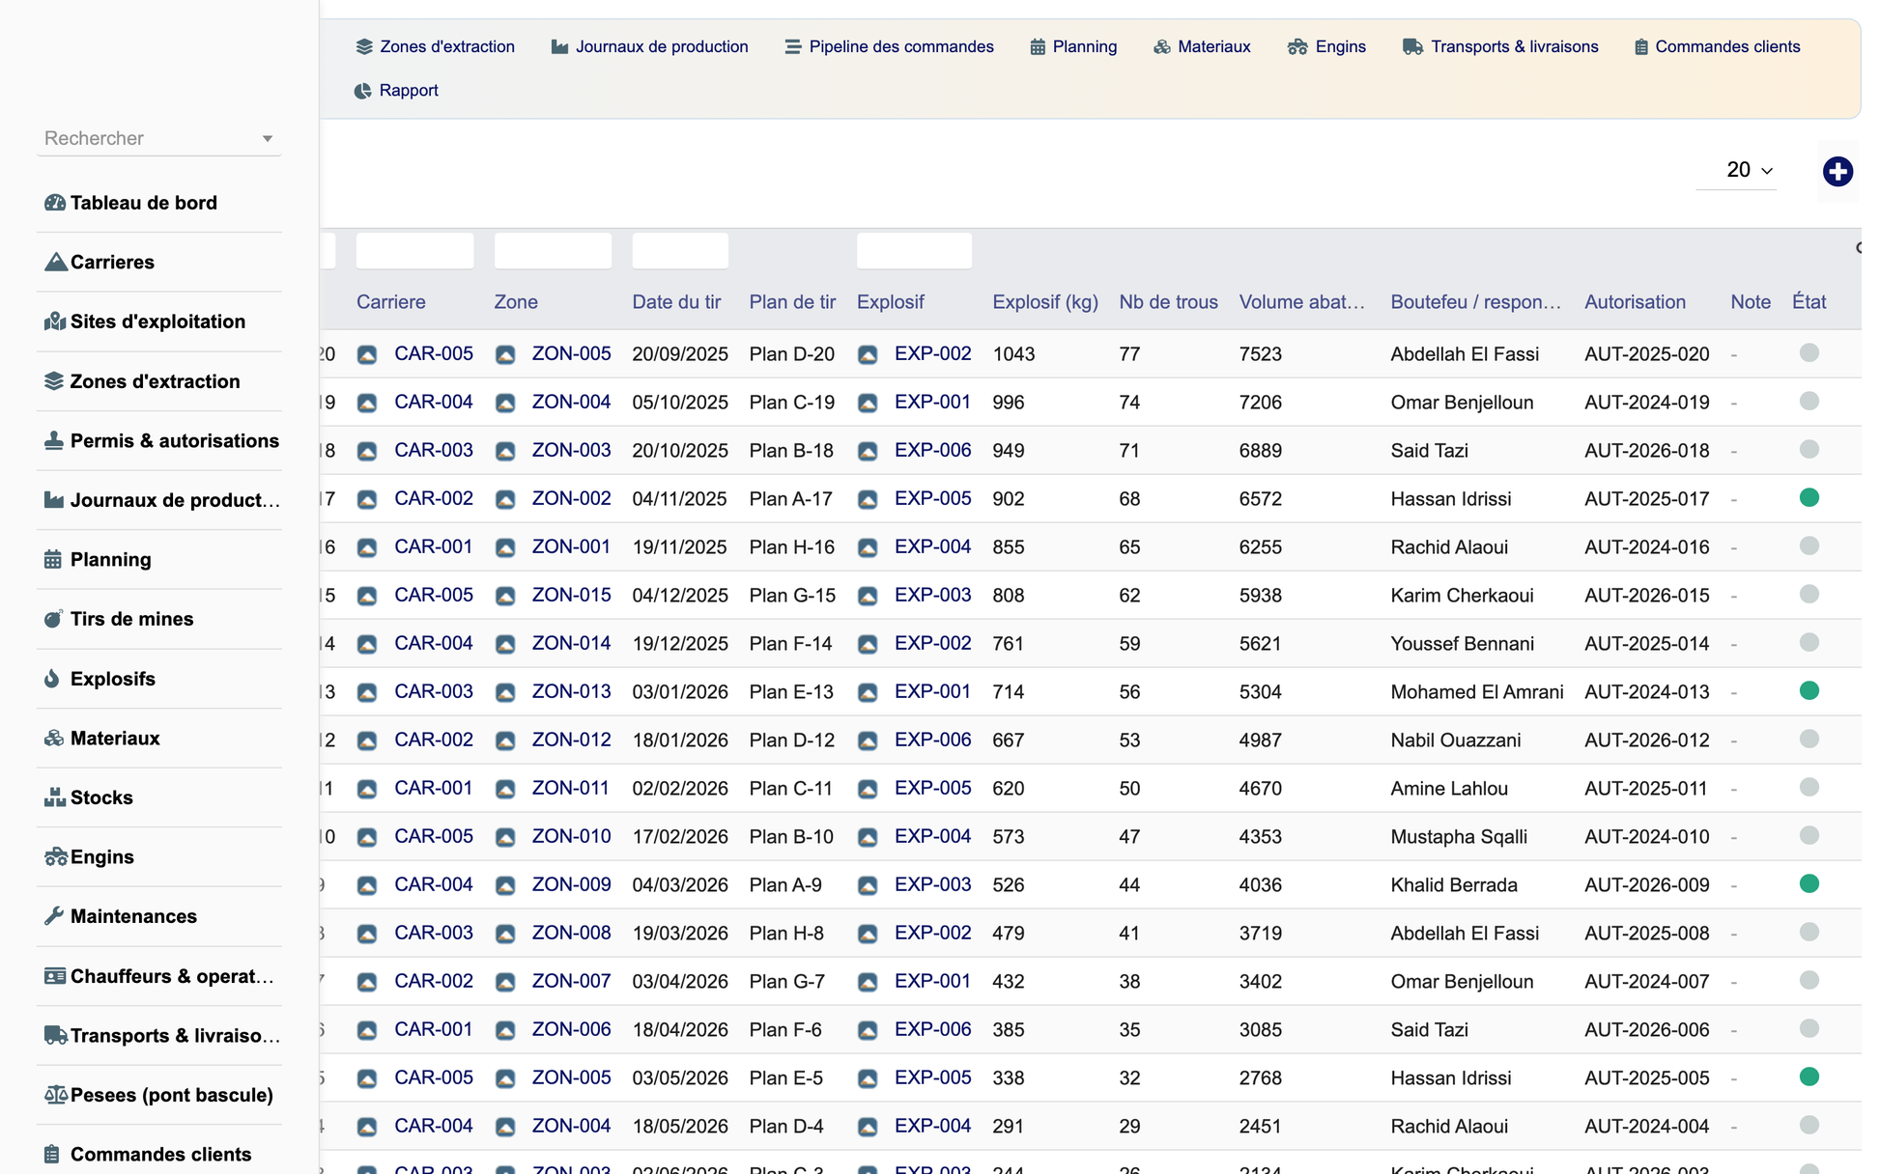1880x1174 pixels.
Task: Open Engins tab in top bar
Action: tap(1326, 46)
